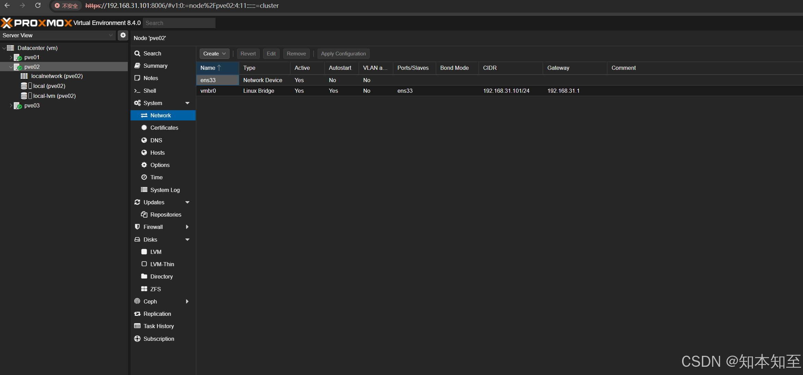Expand the pve03 node in tree

tap(11, 105)
